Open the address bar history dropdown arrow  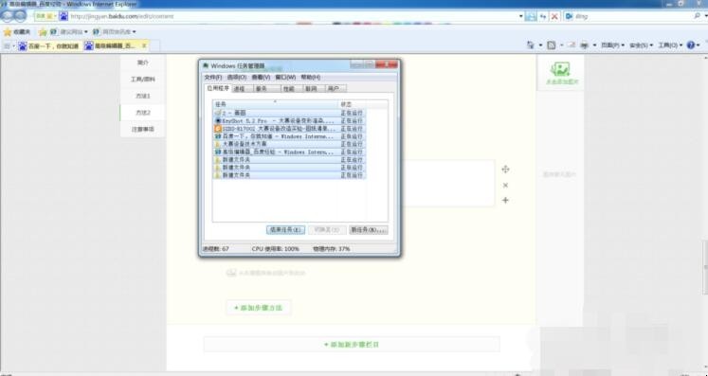[520, 16]
